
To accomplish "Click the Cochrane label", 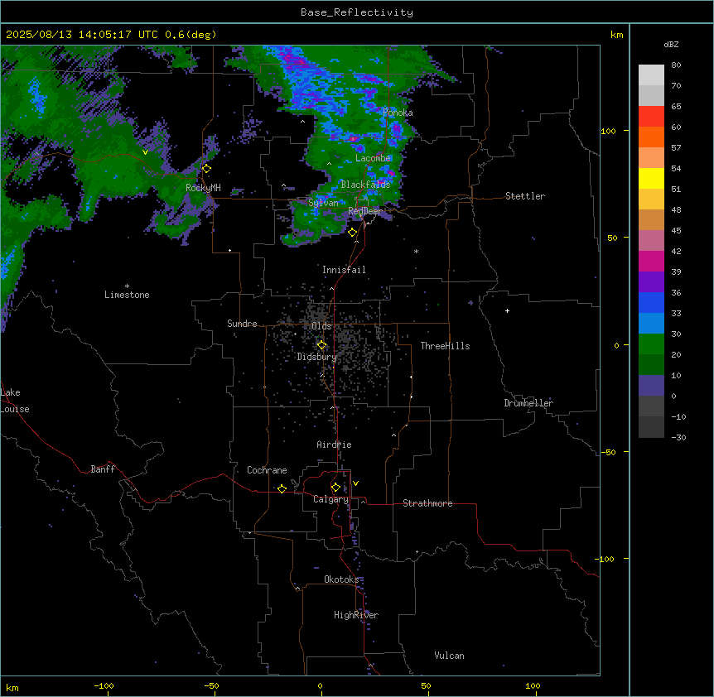I will 267,470.
